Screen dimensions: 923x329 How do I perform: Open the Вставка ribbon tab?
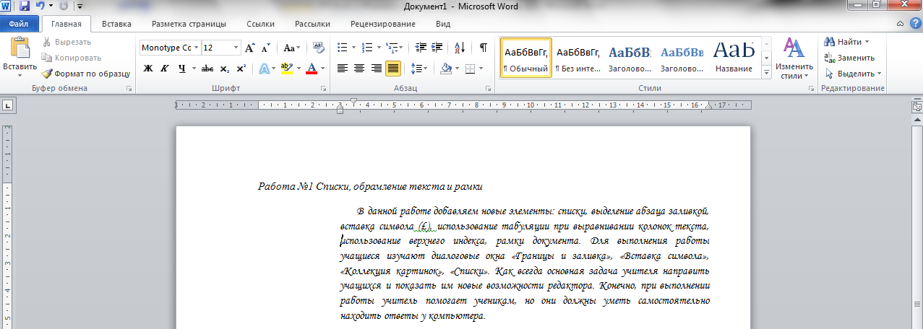point(116,24)
